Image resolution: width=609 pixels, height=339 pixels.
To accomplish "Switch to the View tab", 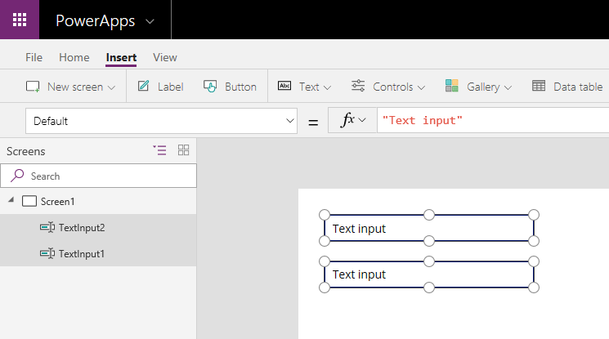I will (164, 57).
